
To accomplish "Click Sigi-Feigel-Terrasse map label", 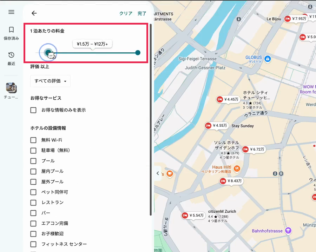I will point(197,59).
